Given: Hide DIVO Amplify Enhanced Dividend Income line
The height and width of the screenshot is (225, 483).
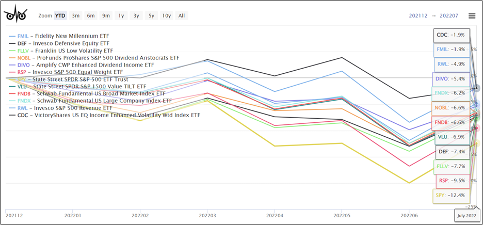Looking at the screenshot, I should coord(85,65).
